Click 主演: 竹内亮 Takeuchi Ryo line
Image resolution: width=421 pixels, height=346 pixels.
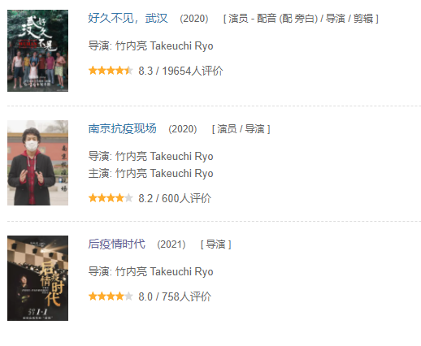pyautogui.click(x=150, y=173)
